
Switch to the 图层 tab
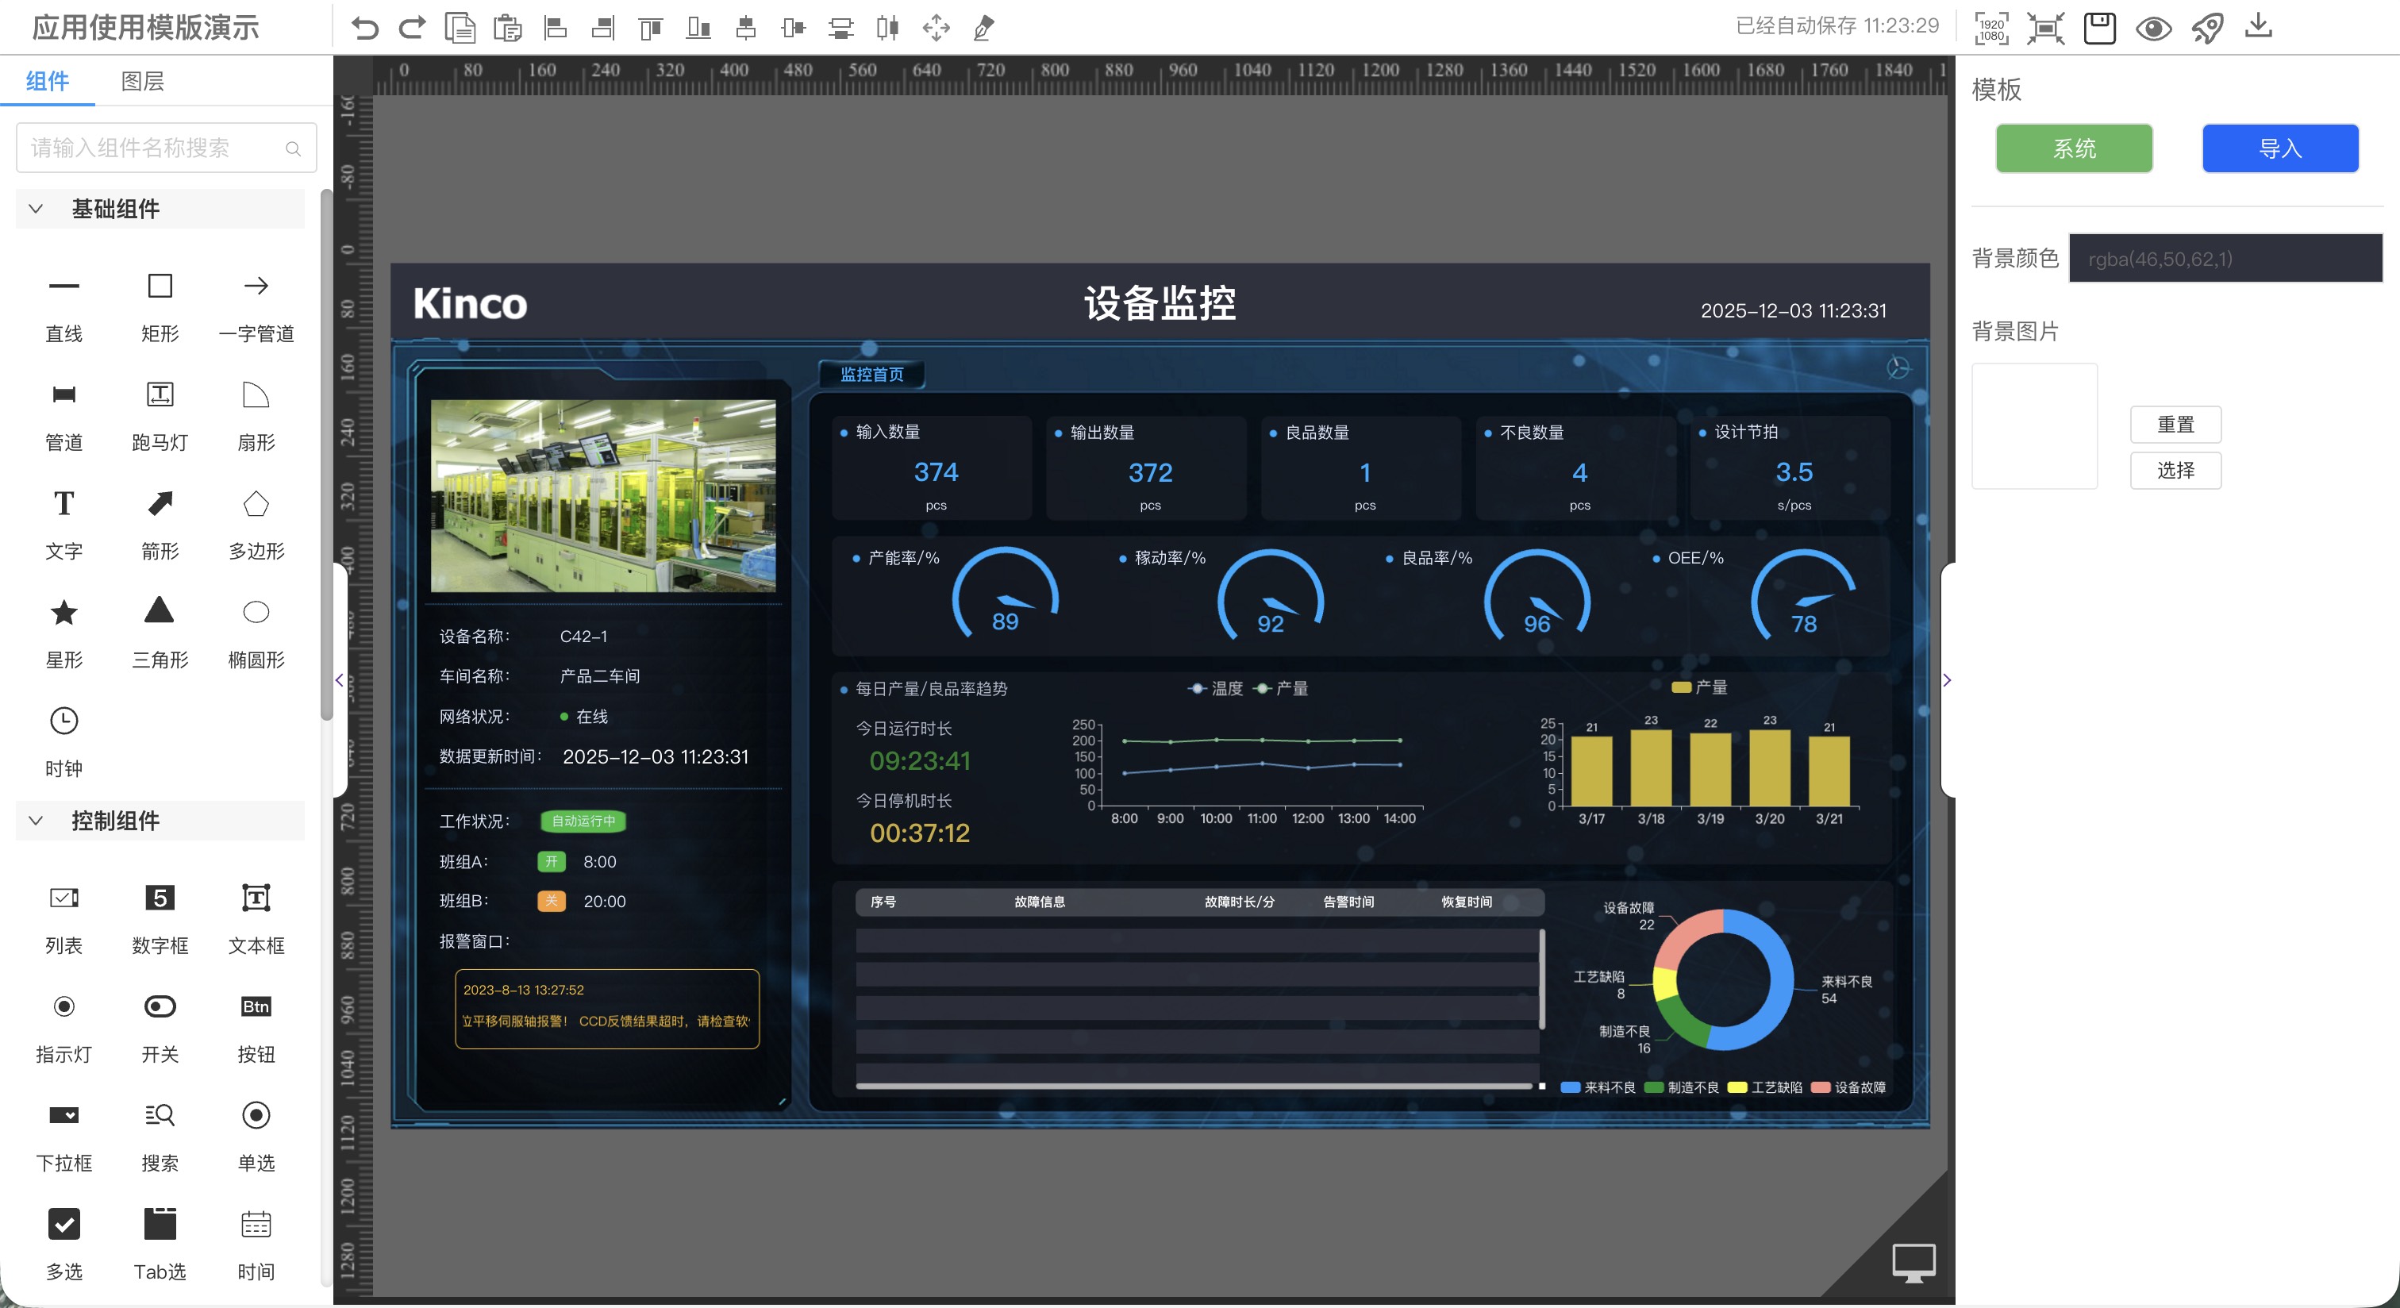click(143, 81)
